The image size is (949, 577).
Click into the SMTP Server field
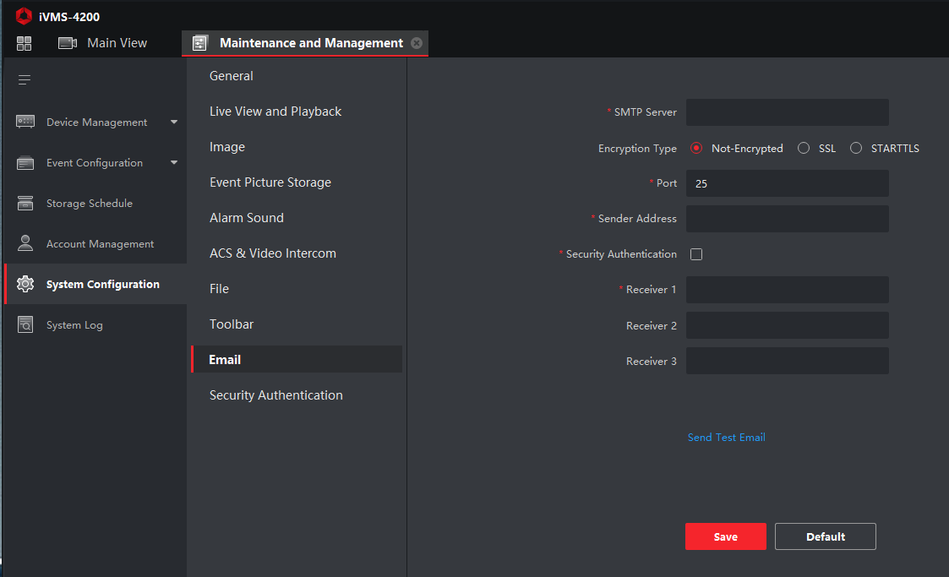[x=787, y=112]
